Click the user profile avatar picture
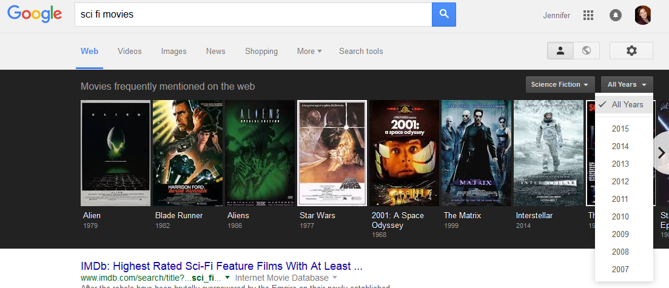The height and width of the screenshot is (288, 669). (642, 15)
